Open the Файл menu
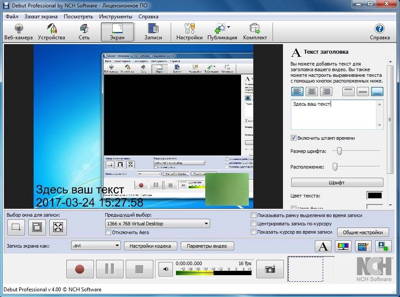The height and width of the screenshot is (297, 400). [12, 16]
